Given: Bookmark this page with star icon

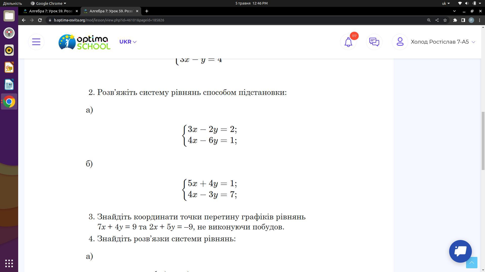Looking at the screenshot, I should [x=445, y=20].
